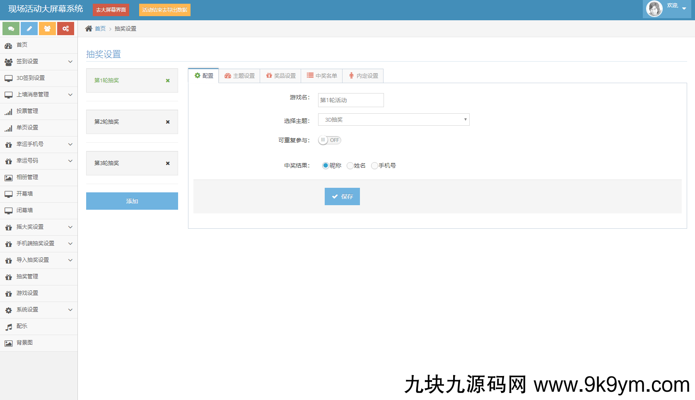Toggle the 可重复参与 switch on
Viewport: 695px width, 400px height.
330,140
